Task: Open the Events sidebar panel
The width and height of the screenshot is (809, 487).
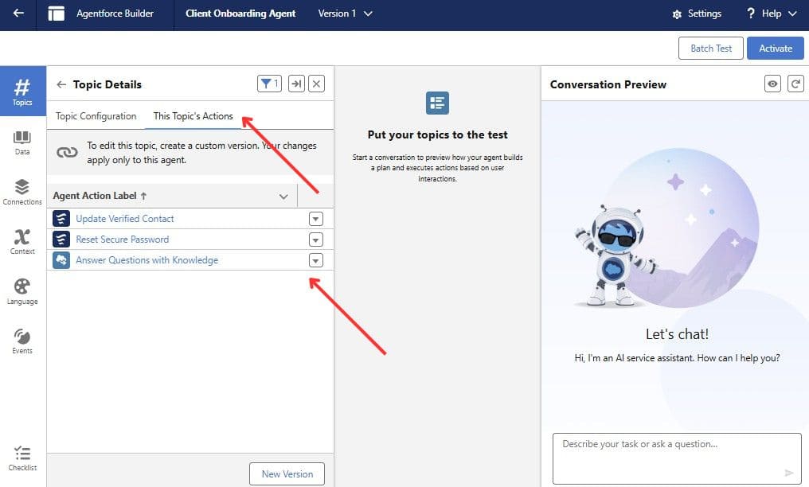Action: [x=22, y=341]
